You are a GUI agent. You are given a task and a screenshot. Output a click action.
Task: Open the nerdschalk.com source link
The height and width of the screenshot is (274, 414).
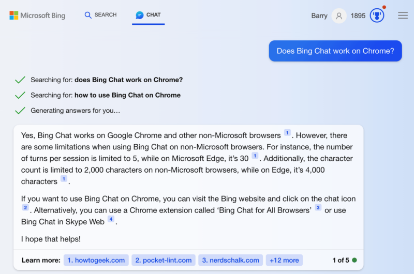point(230,260)
